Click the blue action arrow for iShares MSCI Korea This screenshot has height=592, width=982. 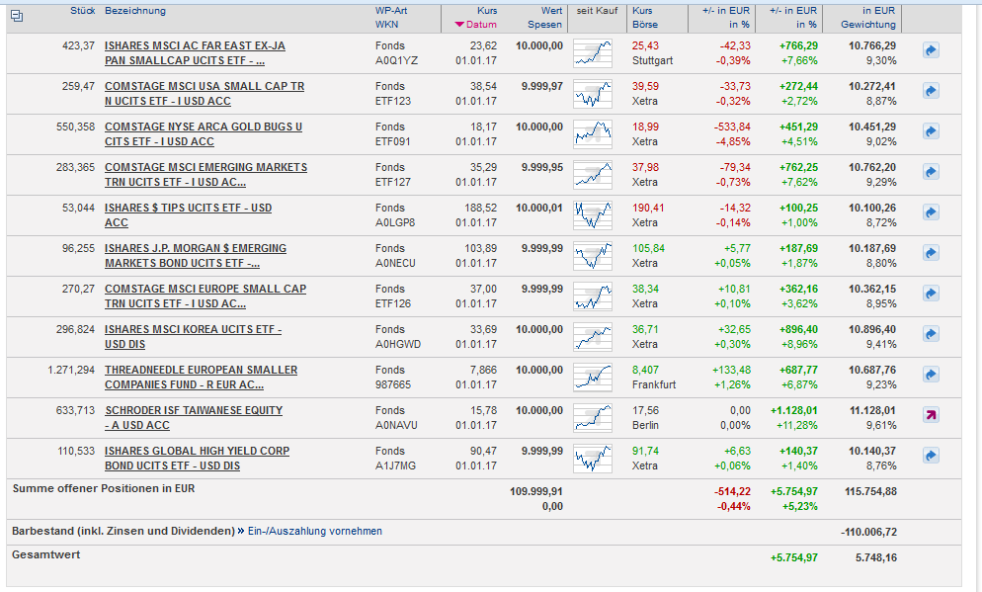[930, 334]
